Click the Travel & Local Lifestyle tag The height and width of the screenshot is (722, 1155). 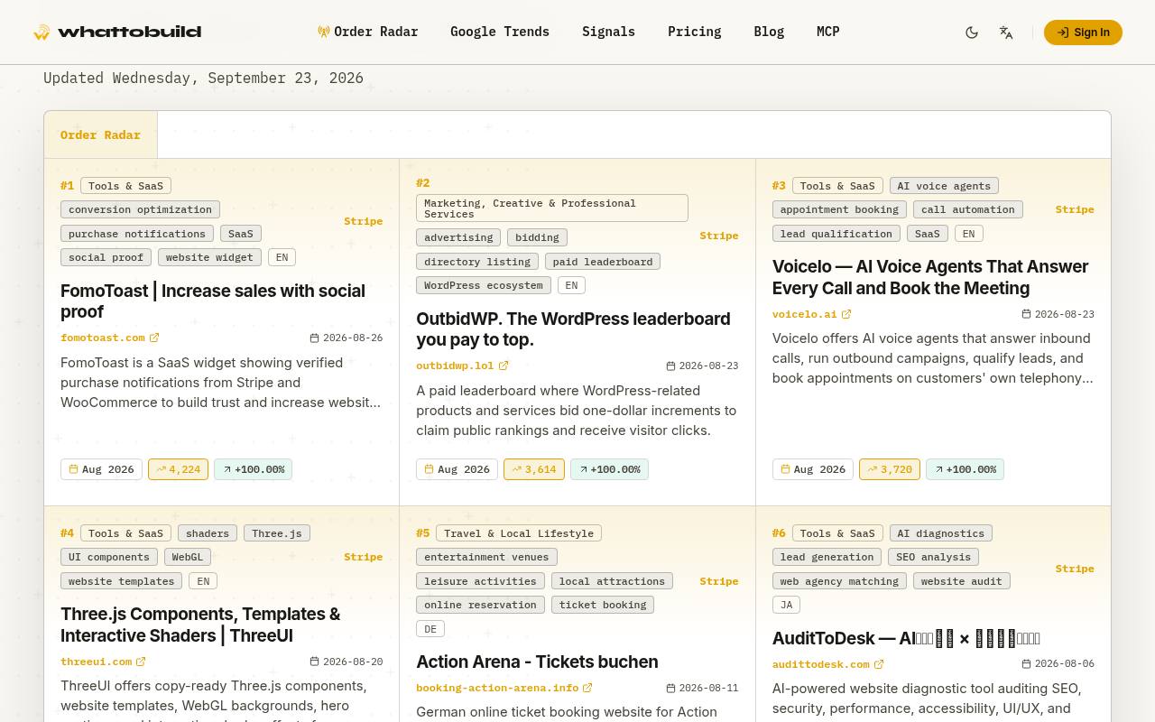519,533
